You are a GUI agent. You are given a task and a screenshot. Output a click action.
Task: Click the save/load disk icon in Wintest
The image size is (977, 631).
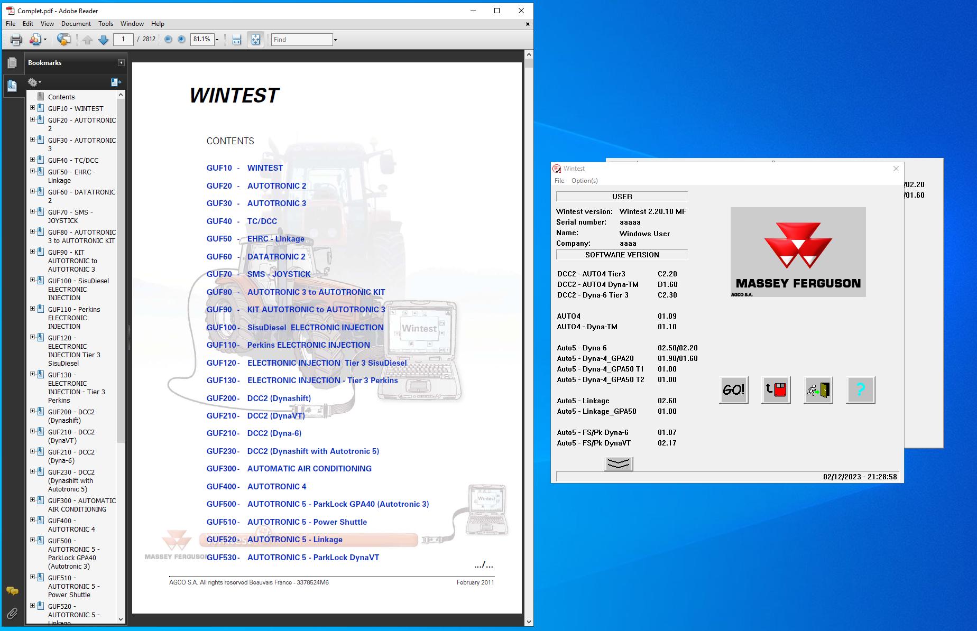tap(776, 390)
